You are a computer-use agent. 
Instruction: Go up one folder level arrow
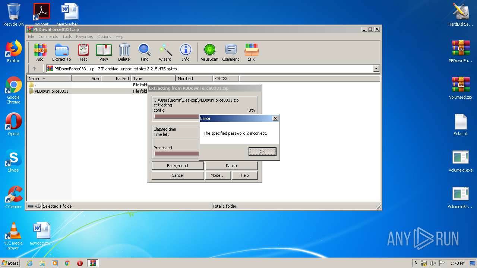(x=34, y=68)
